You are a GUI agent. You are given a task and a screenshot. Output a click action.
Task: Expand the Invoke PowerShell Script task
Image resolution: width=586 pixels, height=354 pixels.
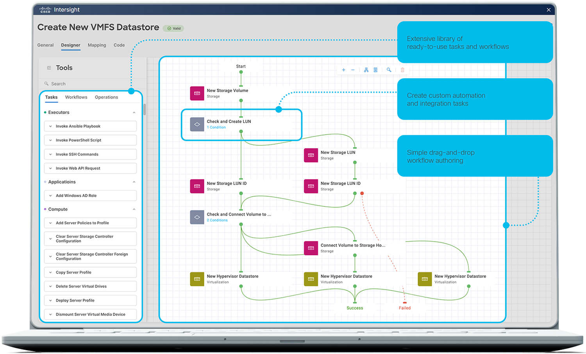[50, 140]
